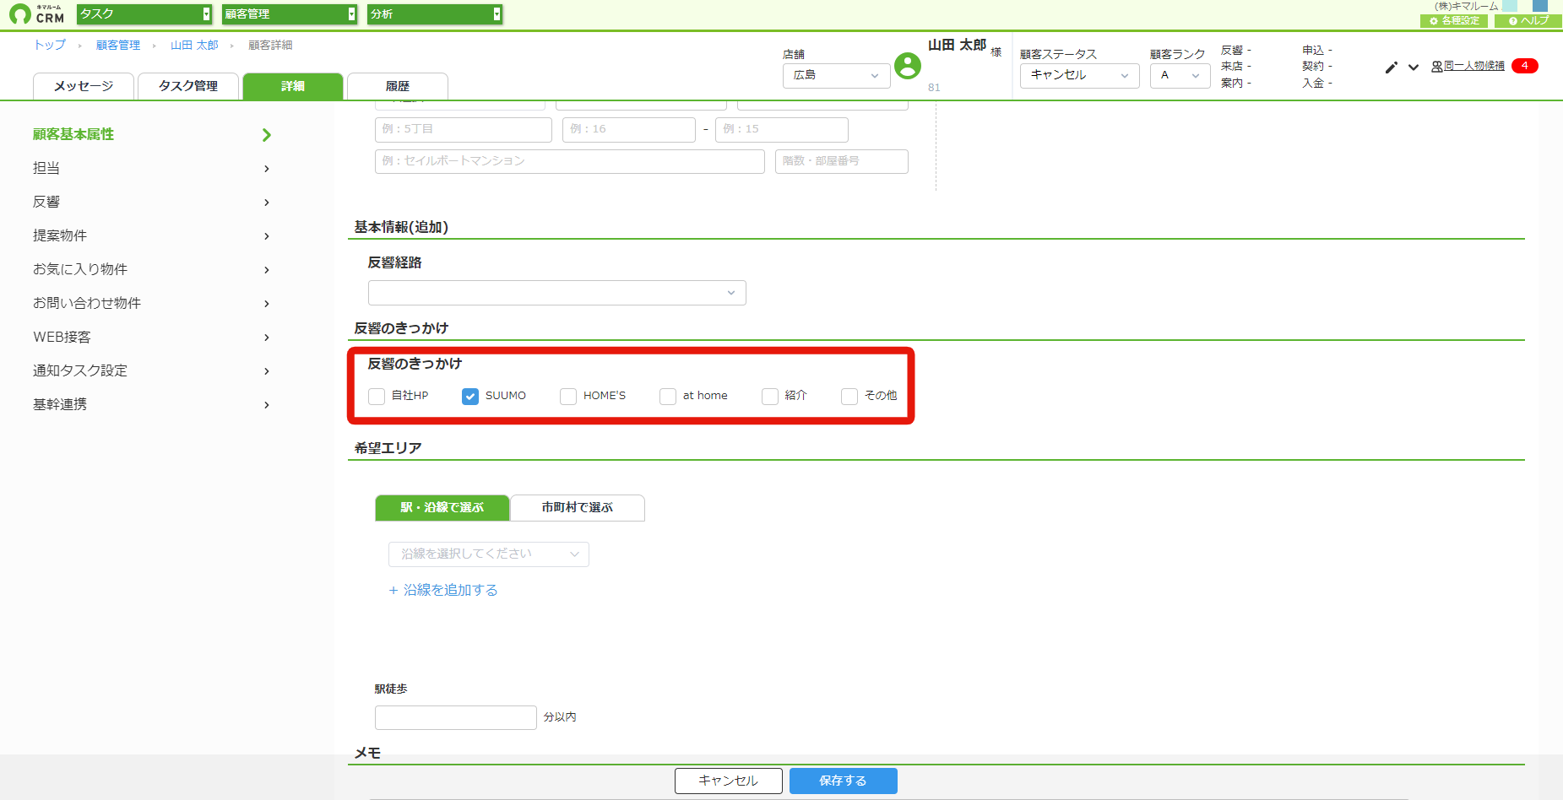The width and height of the screenshot is (1563, 800).
Task: Click the 駅徒歩 minutes input field
Action: click(456, 717)
